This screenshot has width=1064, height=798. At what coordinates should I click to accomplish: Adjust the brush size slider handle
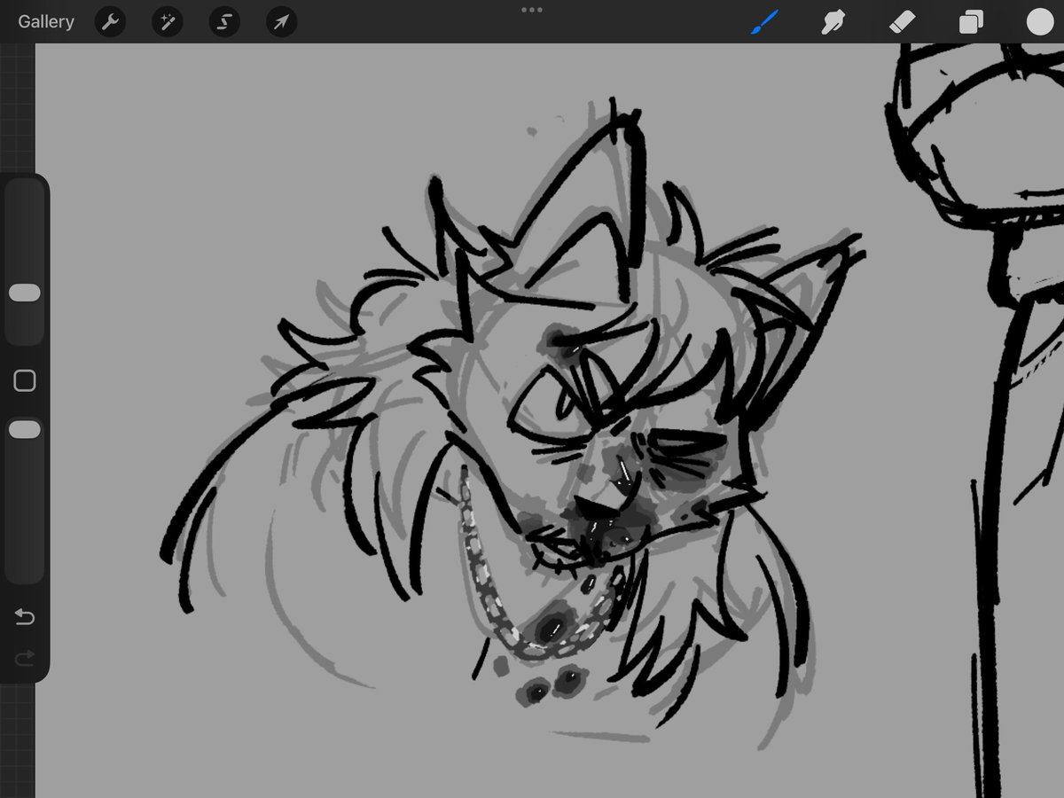pyautogui.click(x=24, y=293)
